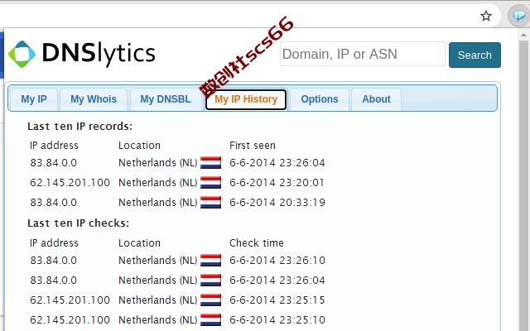The height and width of the screenshot is (331, 530).
Task: Go to the Options tab
Action: coord(320,99)
